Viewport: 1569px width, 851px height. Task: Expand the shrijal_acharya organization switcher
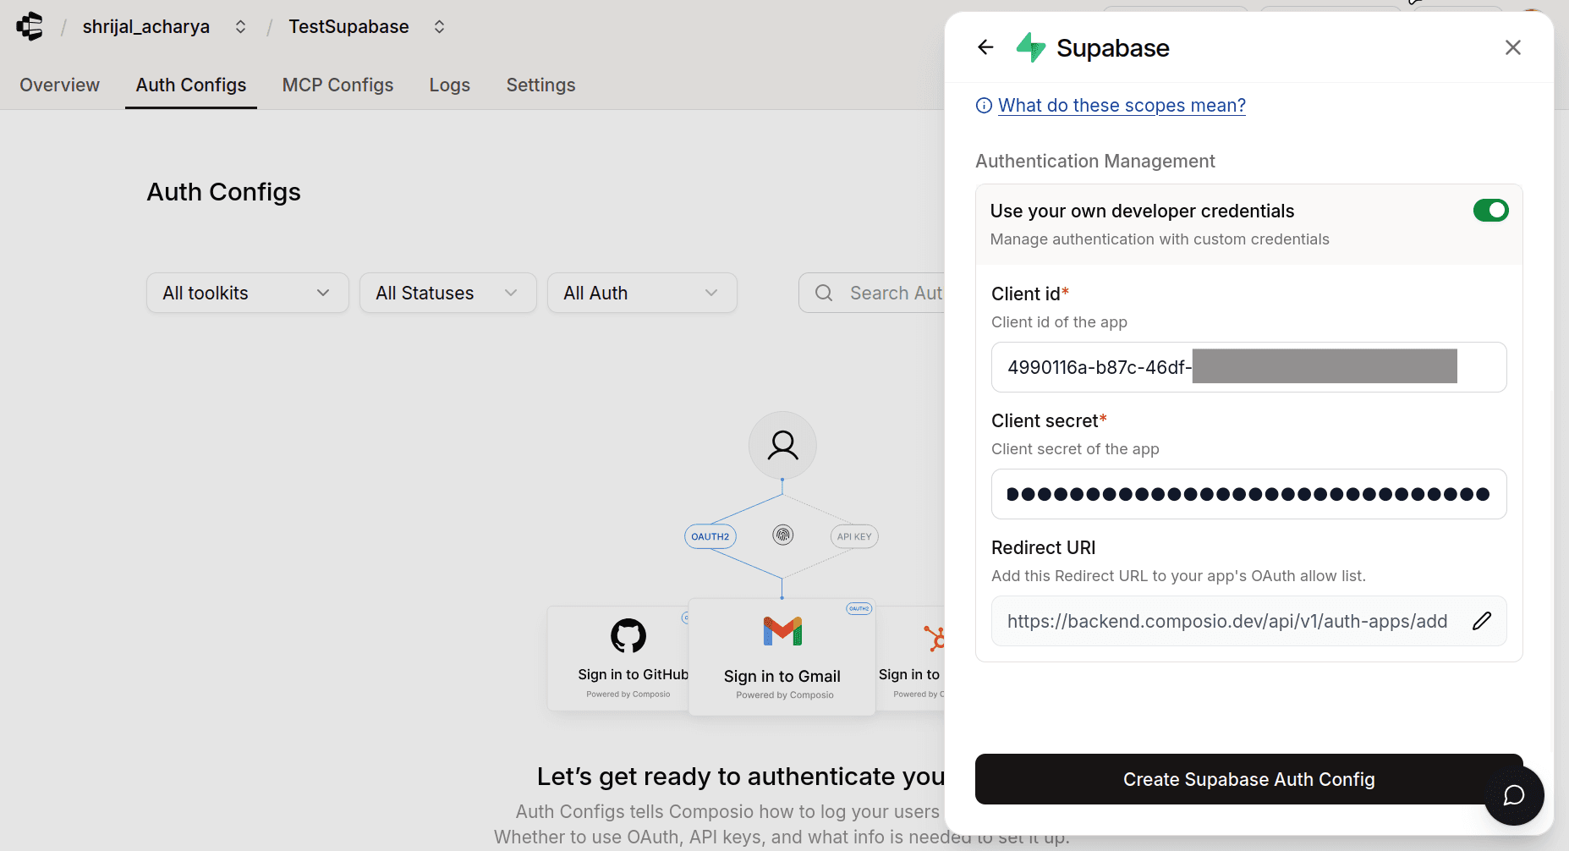click(241, 27)
